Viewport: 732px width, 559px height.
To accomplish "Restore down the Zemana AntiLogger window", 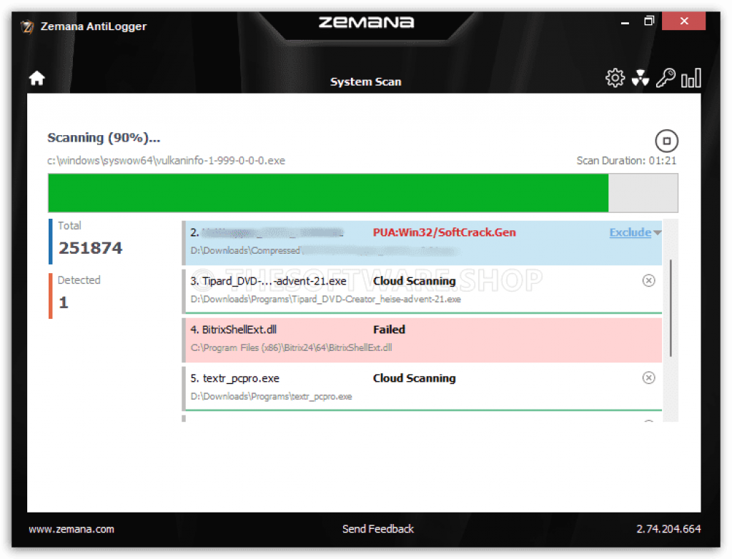I will coord(649,21).
